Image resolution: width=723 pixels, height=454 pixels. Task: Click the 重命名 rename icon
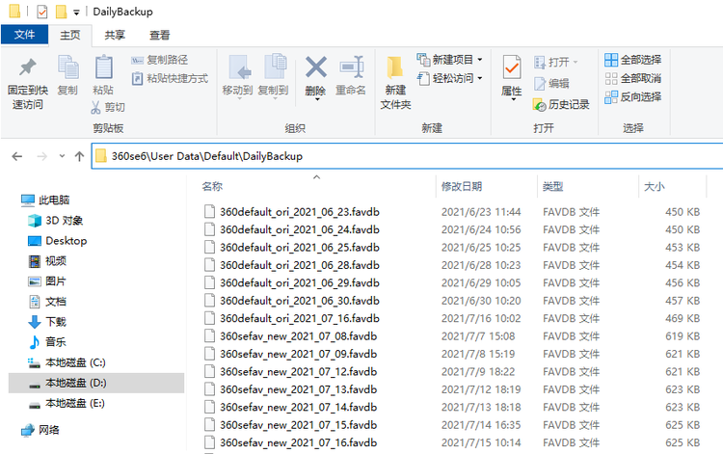click(351, 69)
